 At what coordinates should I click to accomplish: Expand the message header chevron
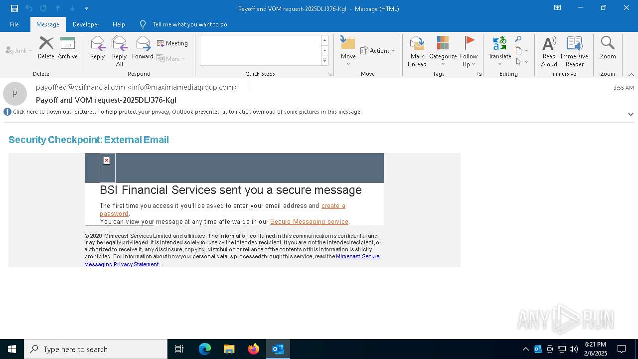click(631, 114)
